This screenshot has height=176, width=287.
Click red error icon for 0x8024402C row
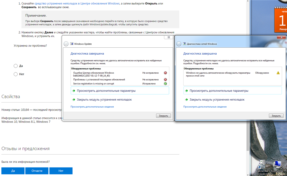pyautogui.click(x=165, y=73)
